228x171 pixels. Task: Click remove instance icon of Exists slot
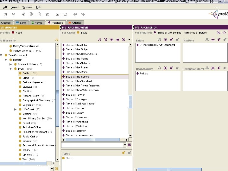click(x=177, y=40)
